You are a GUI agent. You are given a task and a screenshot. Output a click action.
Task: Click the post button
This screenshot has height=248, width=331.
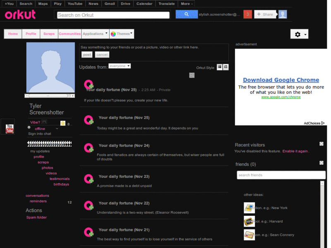pos(87,55)
